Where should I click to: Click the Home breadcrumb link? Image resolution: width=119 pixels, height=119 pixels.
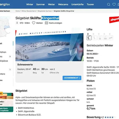(17, 11)
